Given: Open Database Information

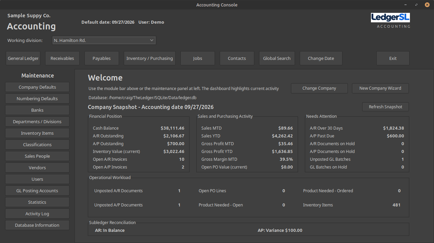Looking at the screenshot, I should (x=37, y=225).
